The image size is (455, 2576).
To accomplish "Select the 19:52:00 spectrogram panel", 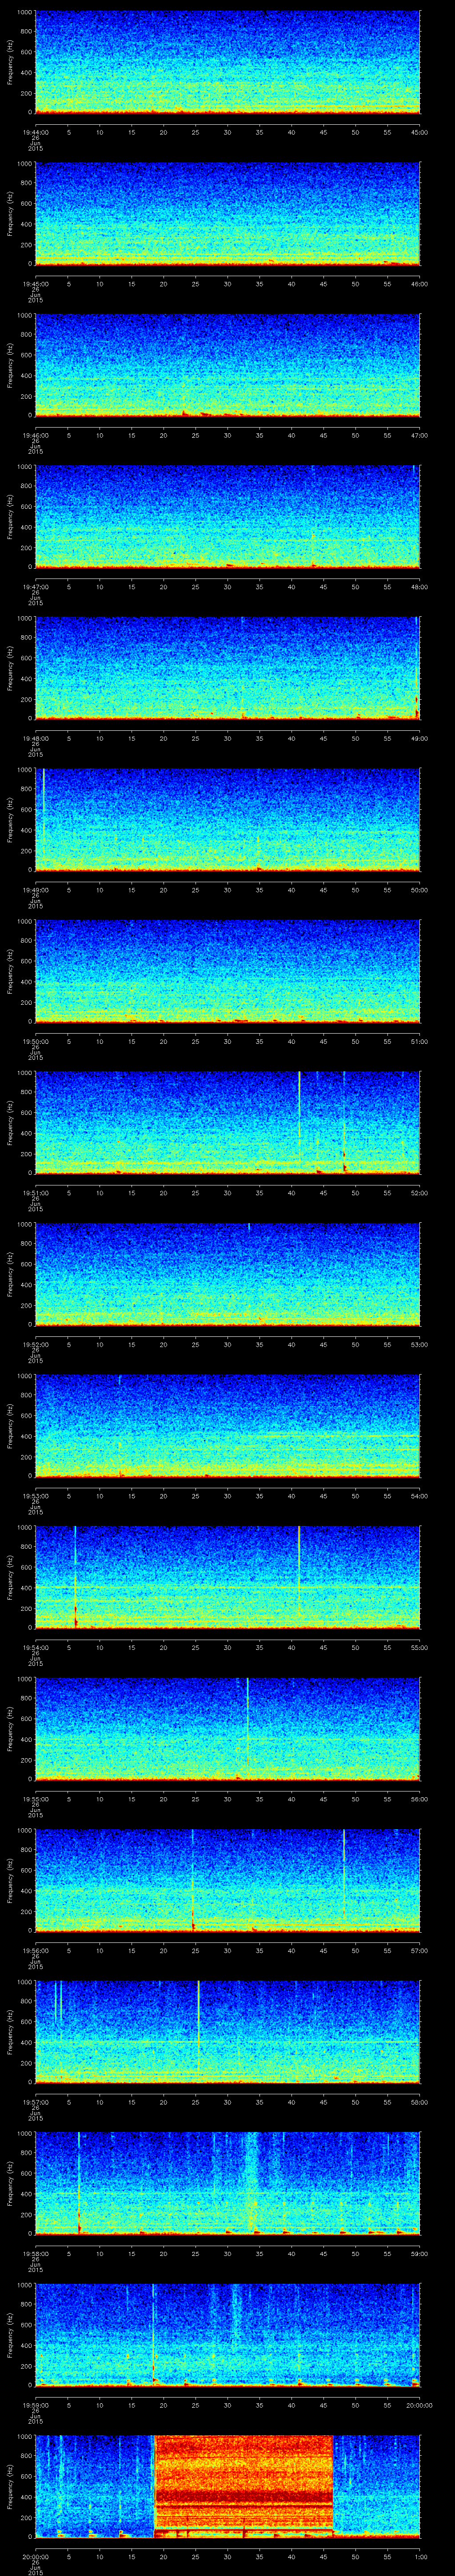I will pyautogui.click(x=227, y=1273).
